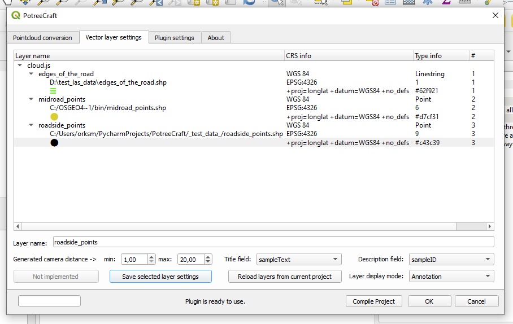The image size is (513, 324).
Task: Click the min camera distance field
Action: pos(134,259)
